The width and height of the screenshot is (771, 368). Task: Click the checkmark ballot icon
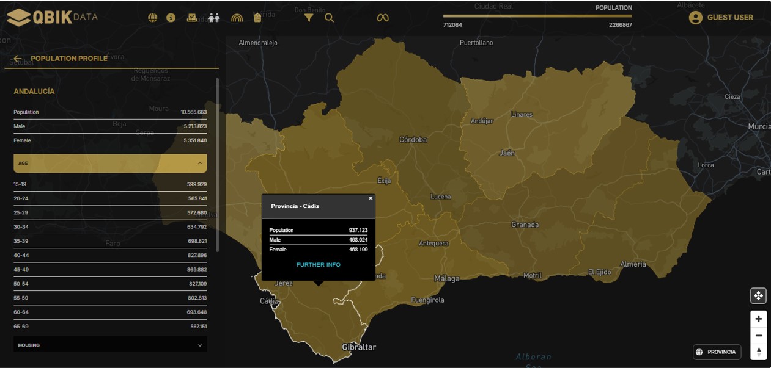(192, 18)
